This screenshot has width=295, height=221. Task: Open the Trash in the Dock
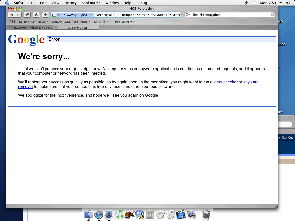click(x=206, y=215)
